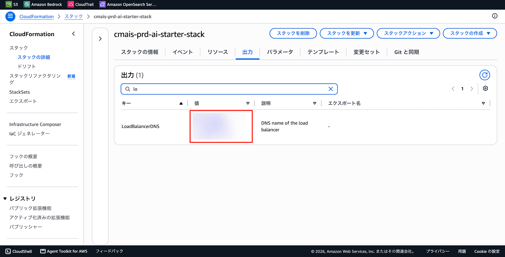Click the page number 1

click(462, 89)
